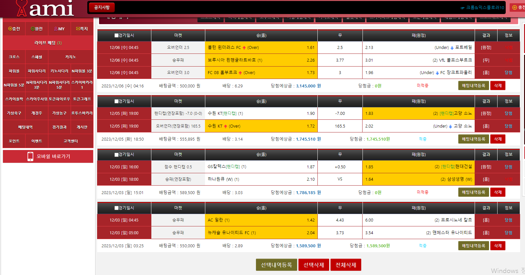Go to 베팅내역 in the sidebar
Screen dimensions: 525x275
click(x=25, y=127)
